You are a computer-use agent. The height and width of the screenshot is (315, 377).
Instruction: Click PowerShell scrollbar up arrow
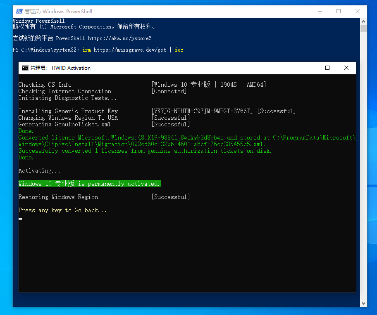[x=363, y=21]
